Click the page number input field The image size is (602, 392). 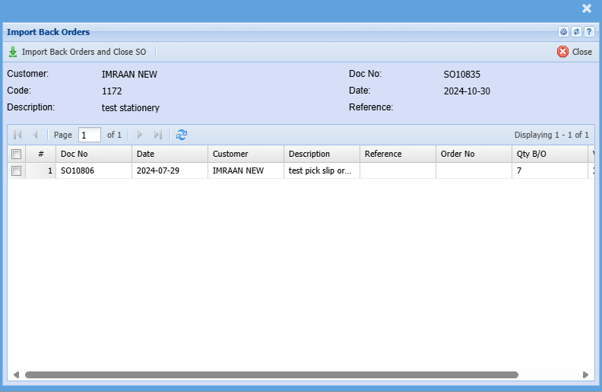point(89,135)
